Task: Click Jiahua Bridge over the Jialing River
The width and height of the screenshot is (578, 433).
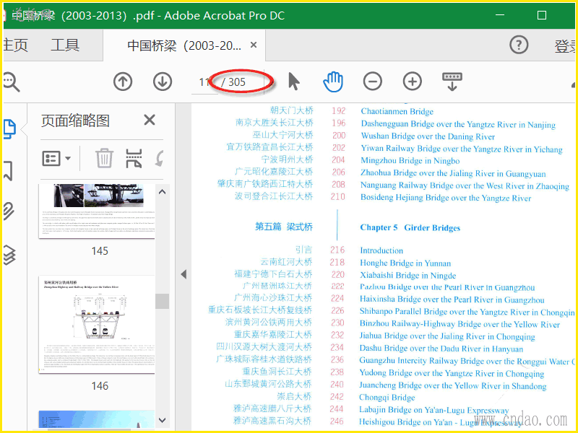Action: coord(447,336)
